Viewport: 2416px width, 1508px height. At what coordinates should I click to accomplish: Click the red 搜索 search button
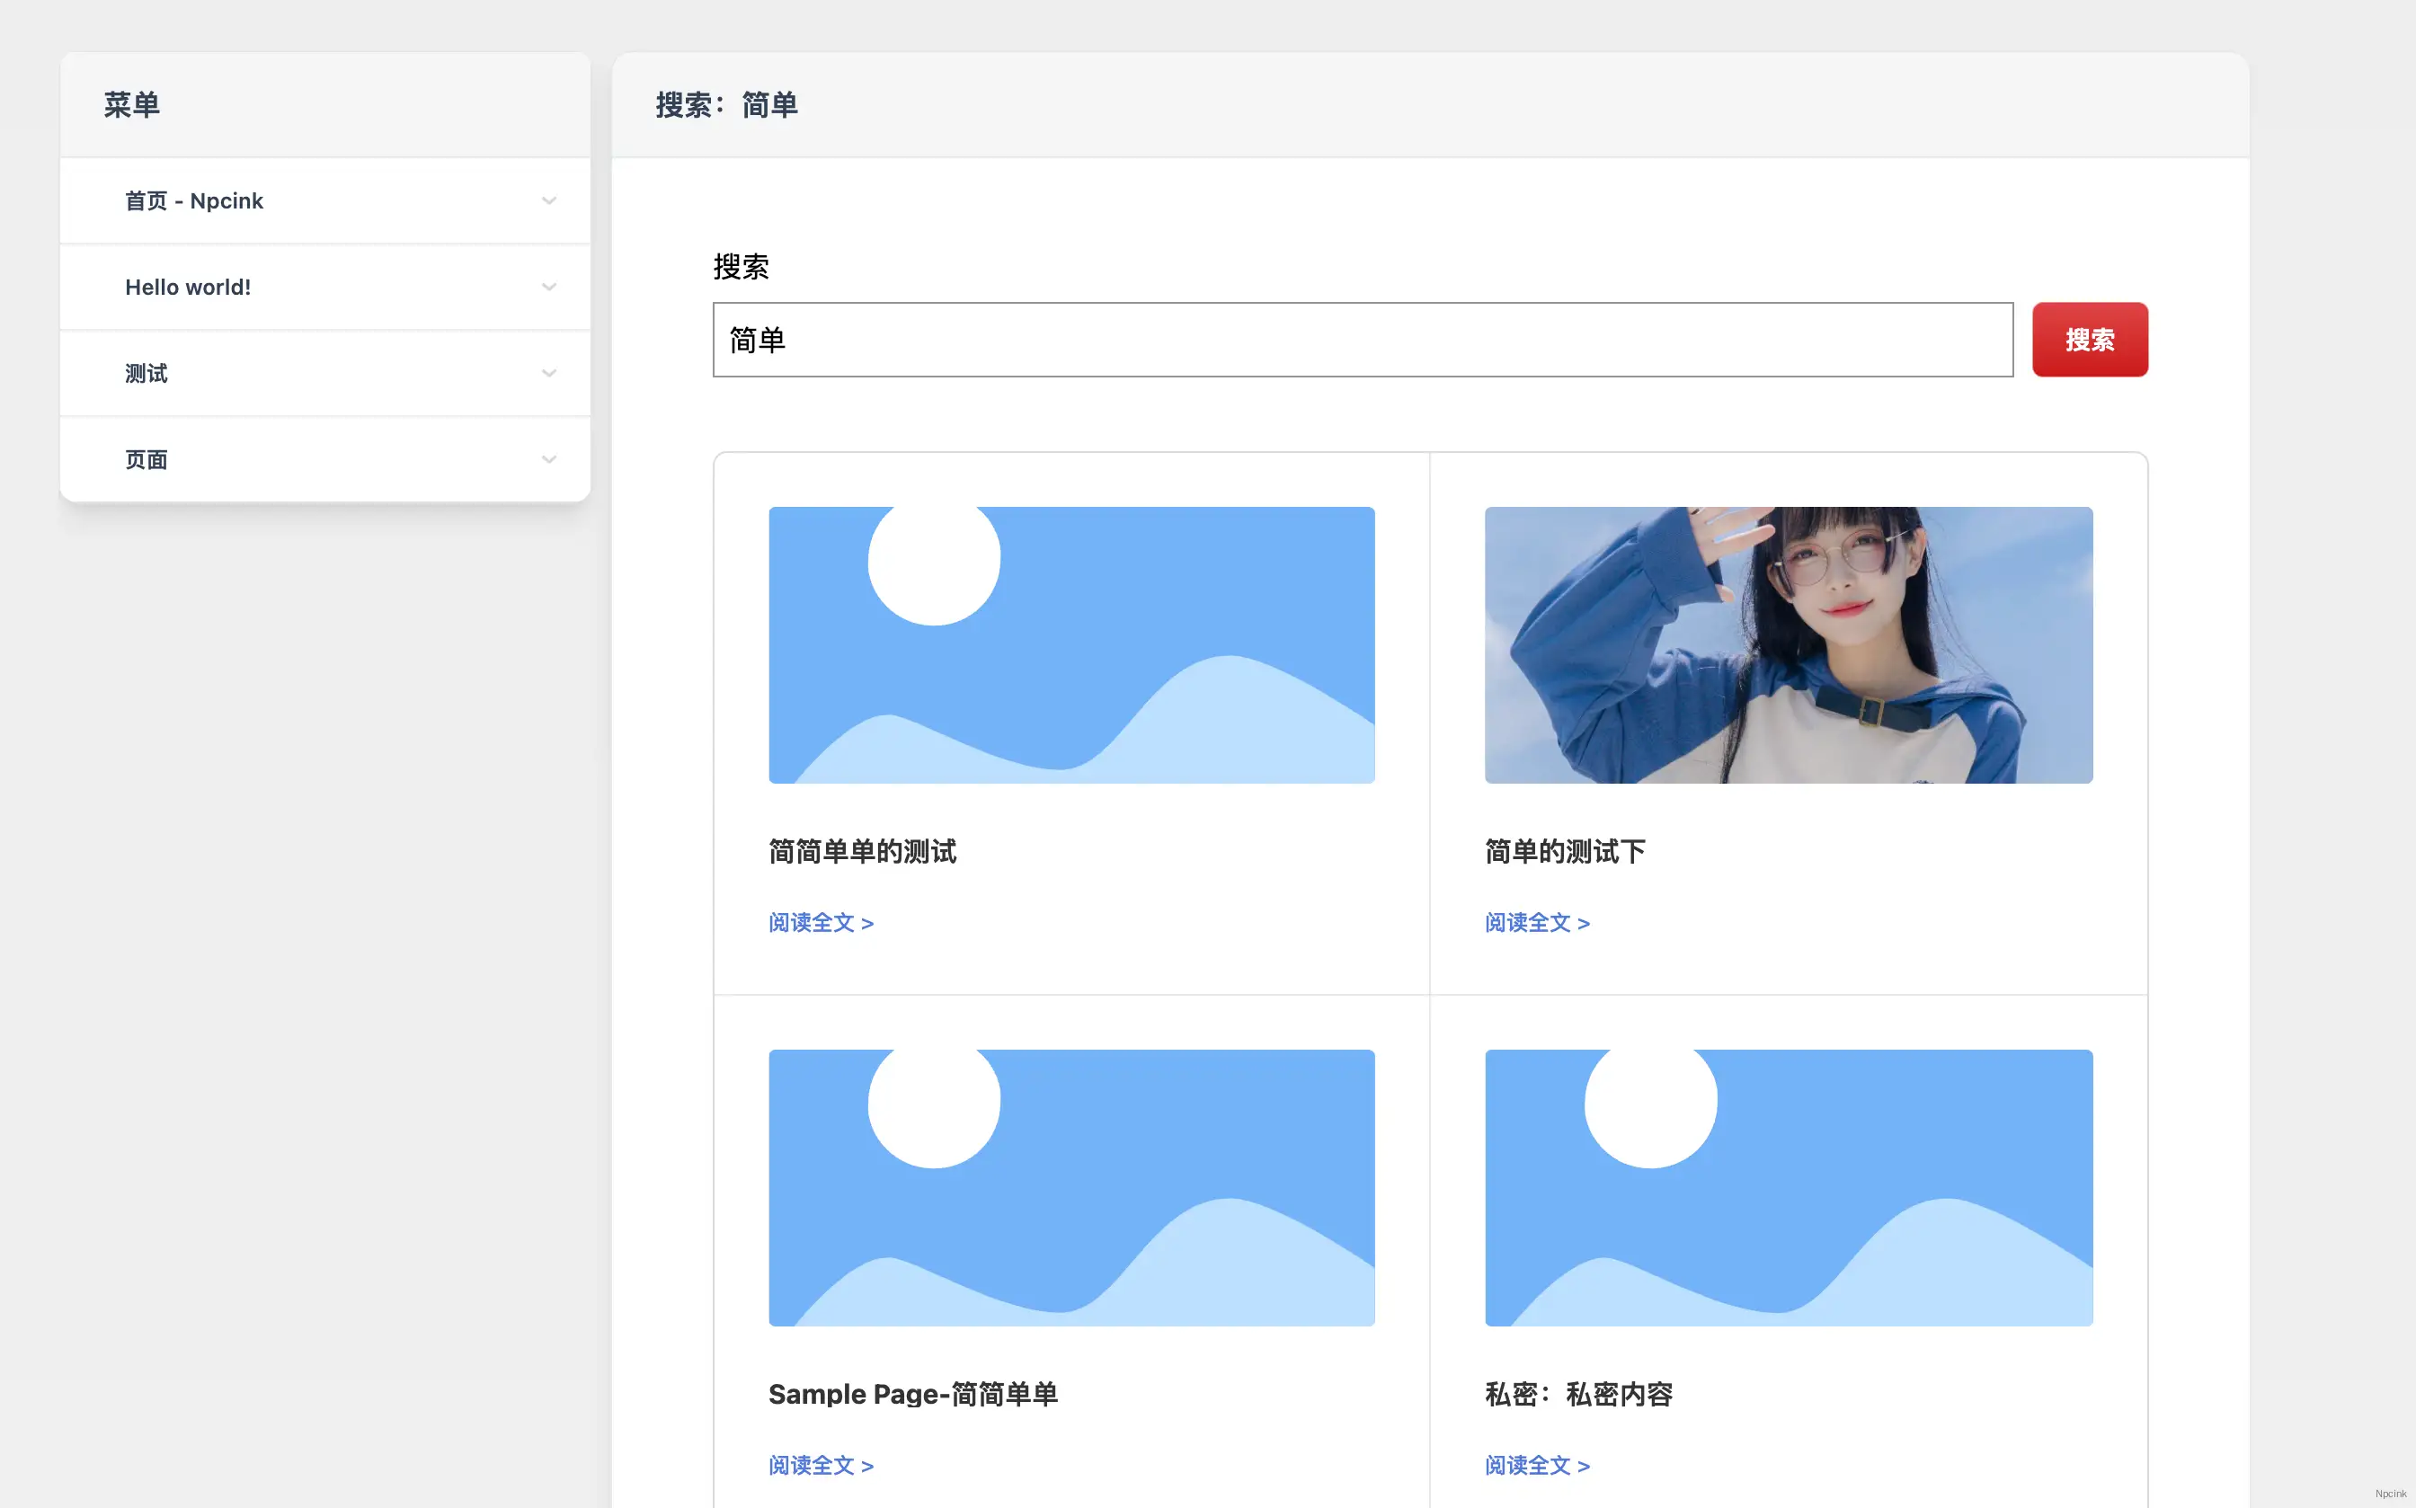click(2090, 339)
